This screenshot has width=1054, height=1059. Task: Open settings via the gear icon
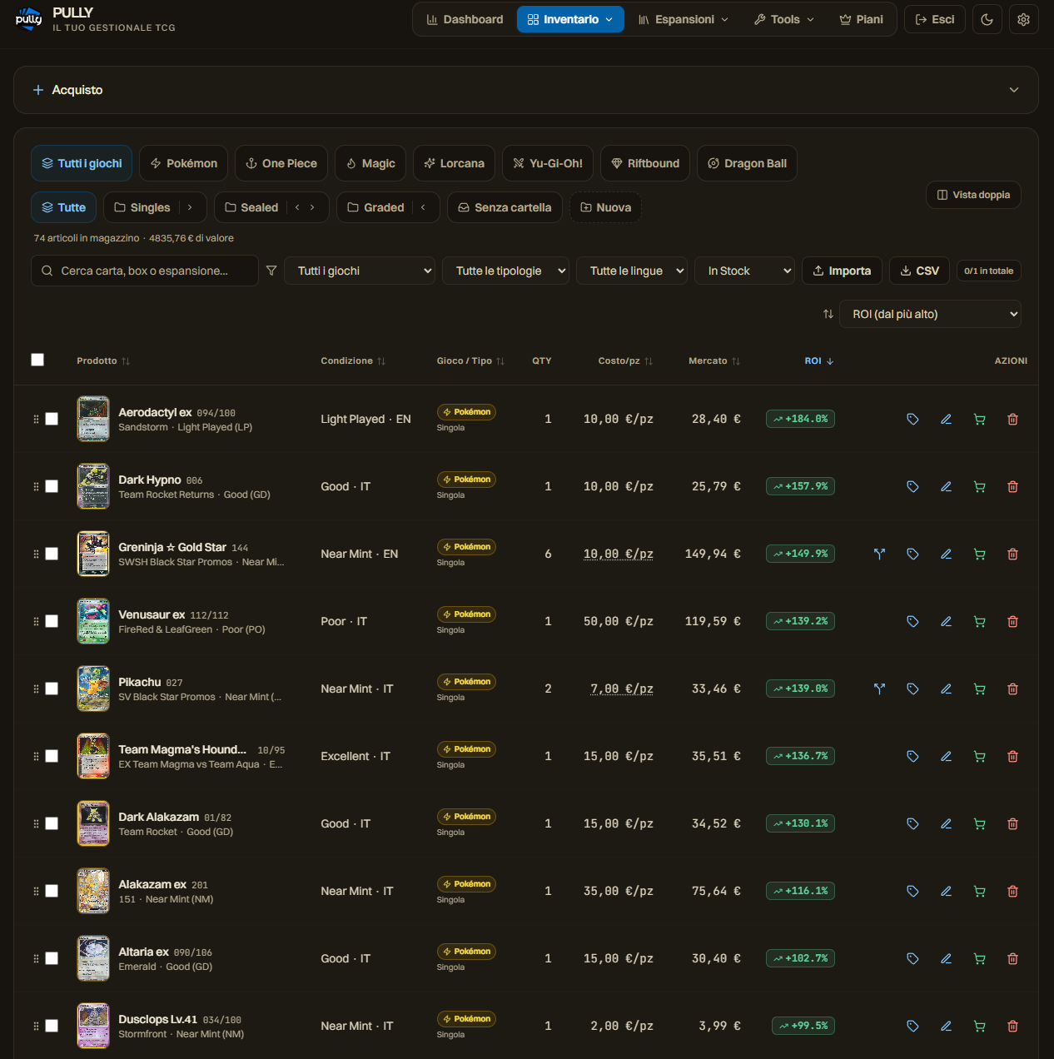point(1023,20)
